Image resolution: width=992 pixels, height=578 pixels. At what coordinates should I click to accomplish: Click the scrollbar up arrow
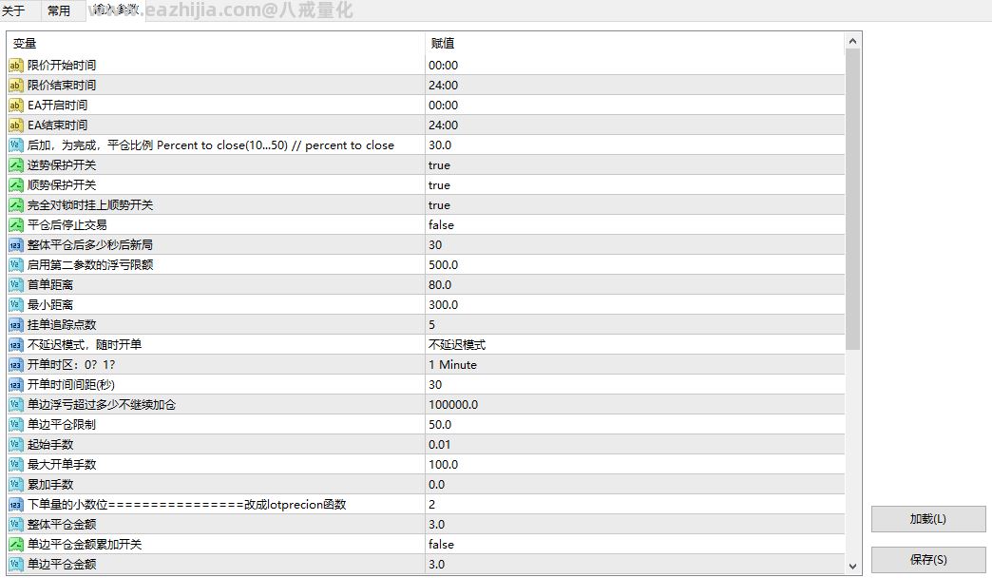[852, 41]
